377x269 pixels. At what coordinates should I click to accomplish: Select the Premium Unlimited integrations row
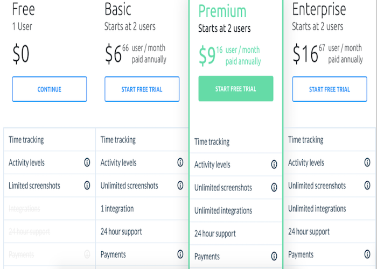[x=236, y=210]
